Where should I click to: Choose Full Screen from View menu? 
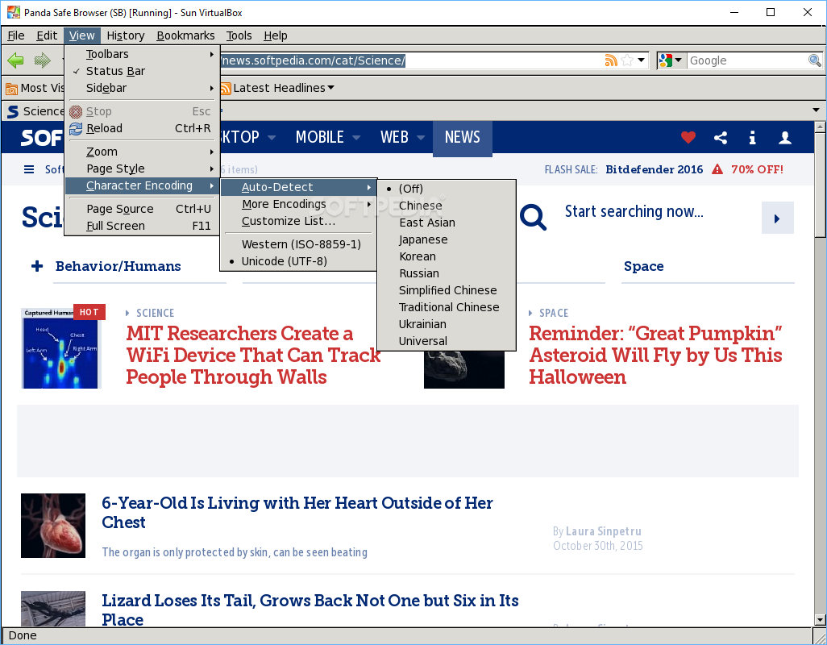point(142,227)
